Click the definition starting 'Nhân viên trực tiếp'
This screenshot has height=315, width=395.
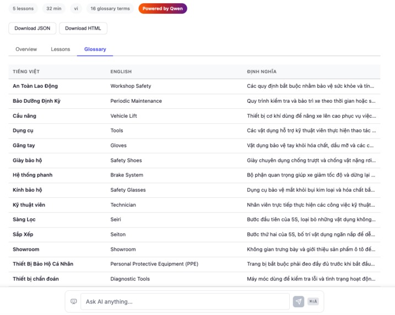311,205
